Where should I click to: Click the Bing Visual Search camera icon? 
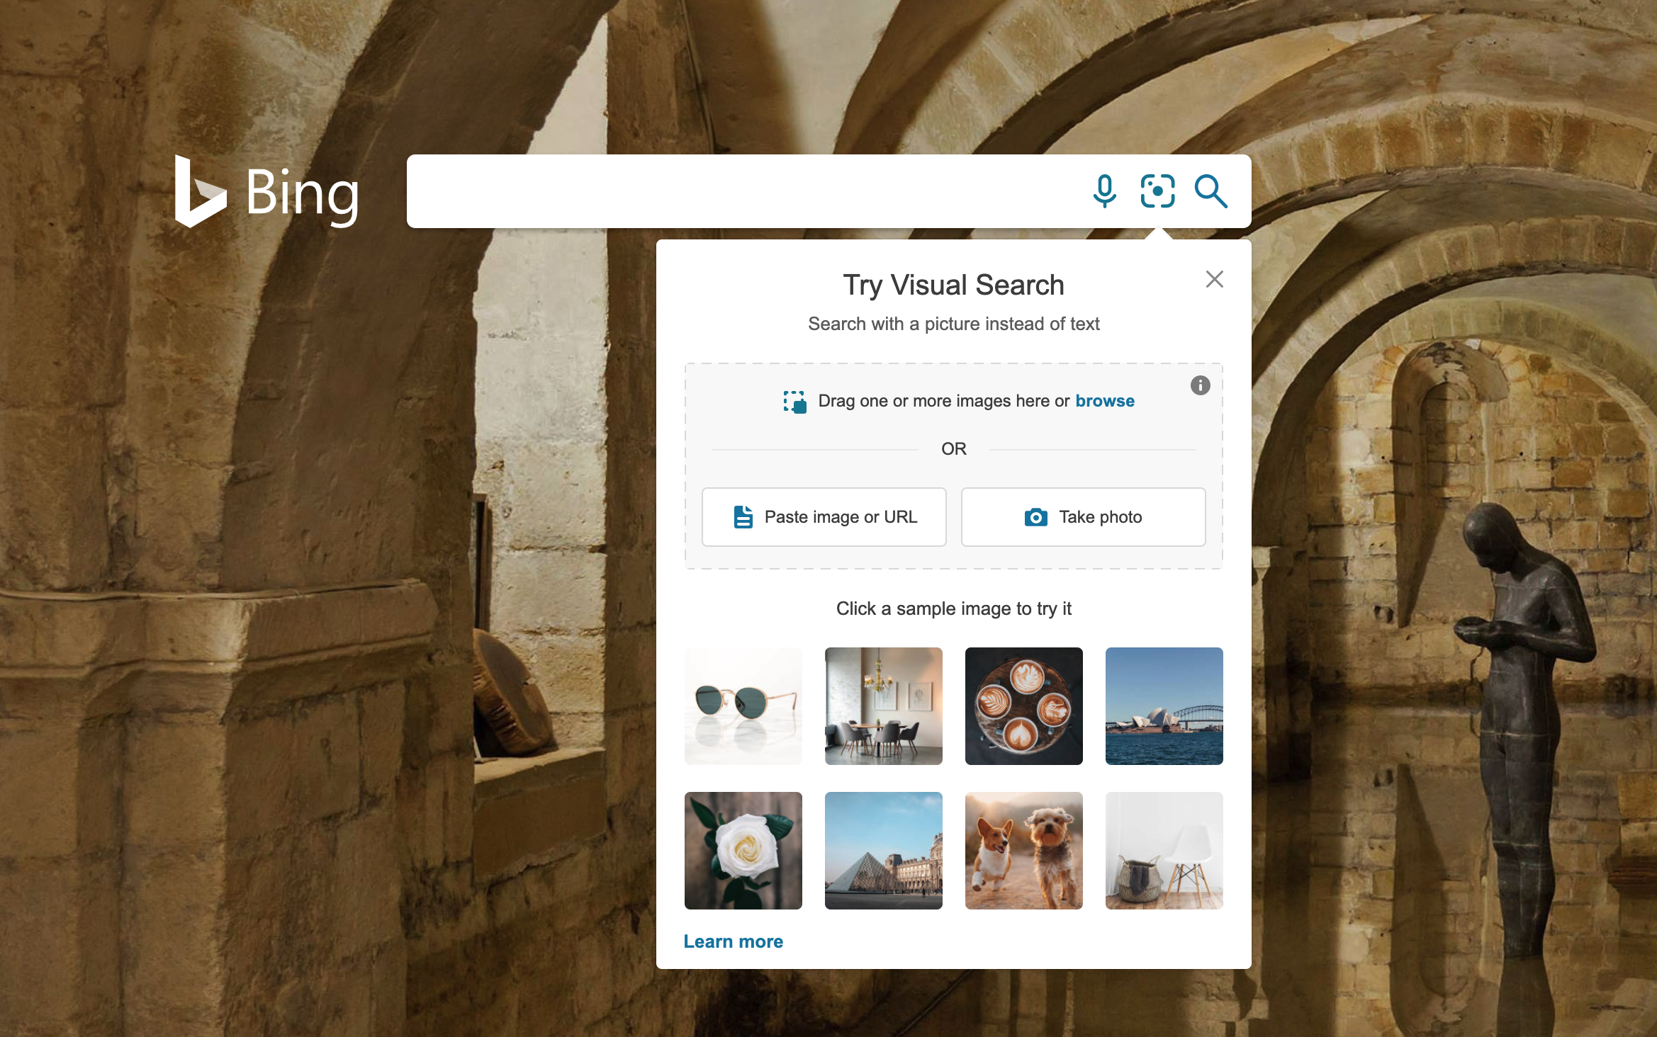pyautogui.click(x=1155, y=193)
